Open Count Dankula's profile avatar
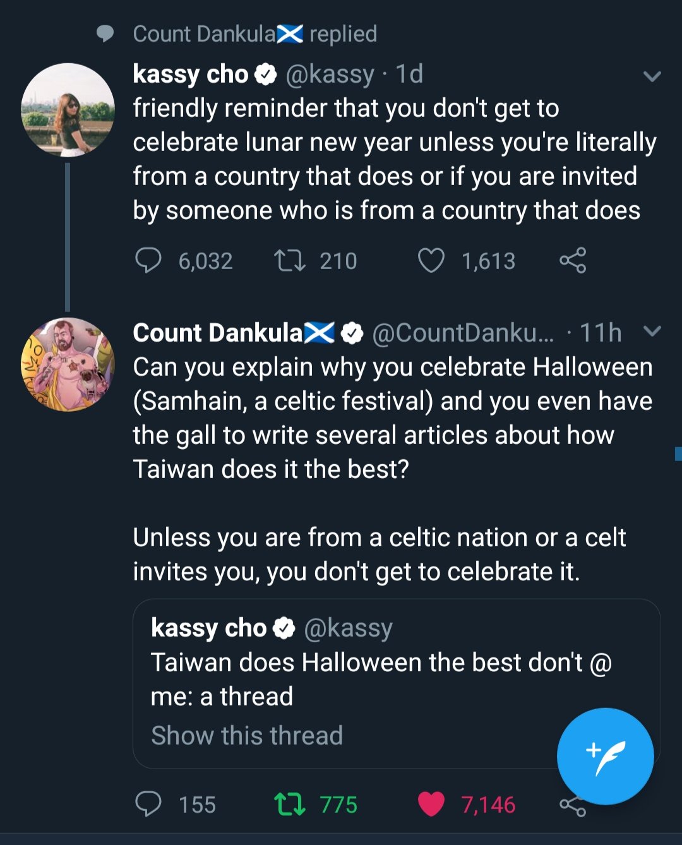The height and width of the screenshot is (845, 682). (x=68, y=364)
